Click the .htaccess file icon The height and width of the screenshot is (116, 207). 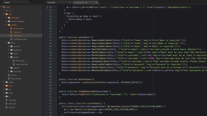click(x=6, y=100)
